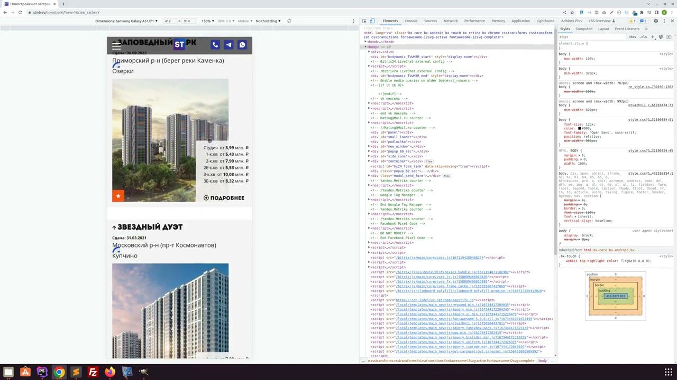Click the warnings count badge
The height and width of the screenshot is (380, 677).
[632, 21]
